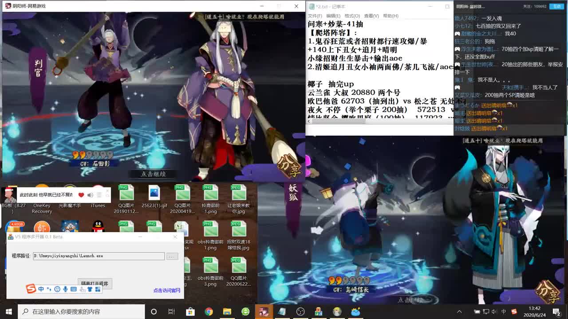
Task: Expand the system tray hidden icons arrow
Action: pyautogui.click(x=459, y=311)
